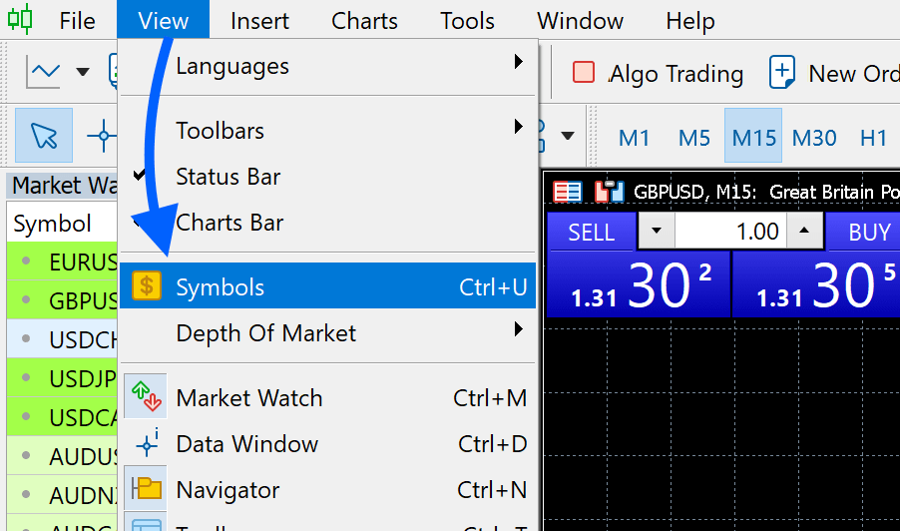Switch to M30 timeframe

(x=814, y=138)
